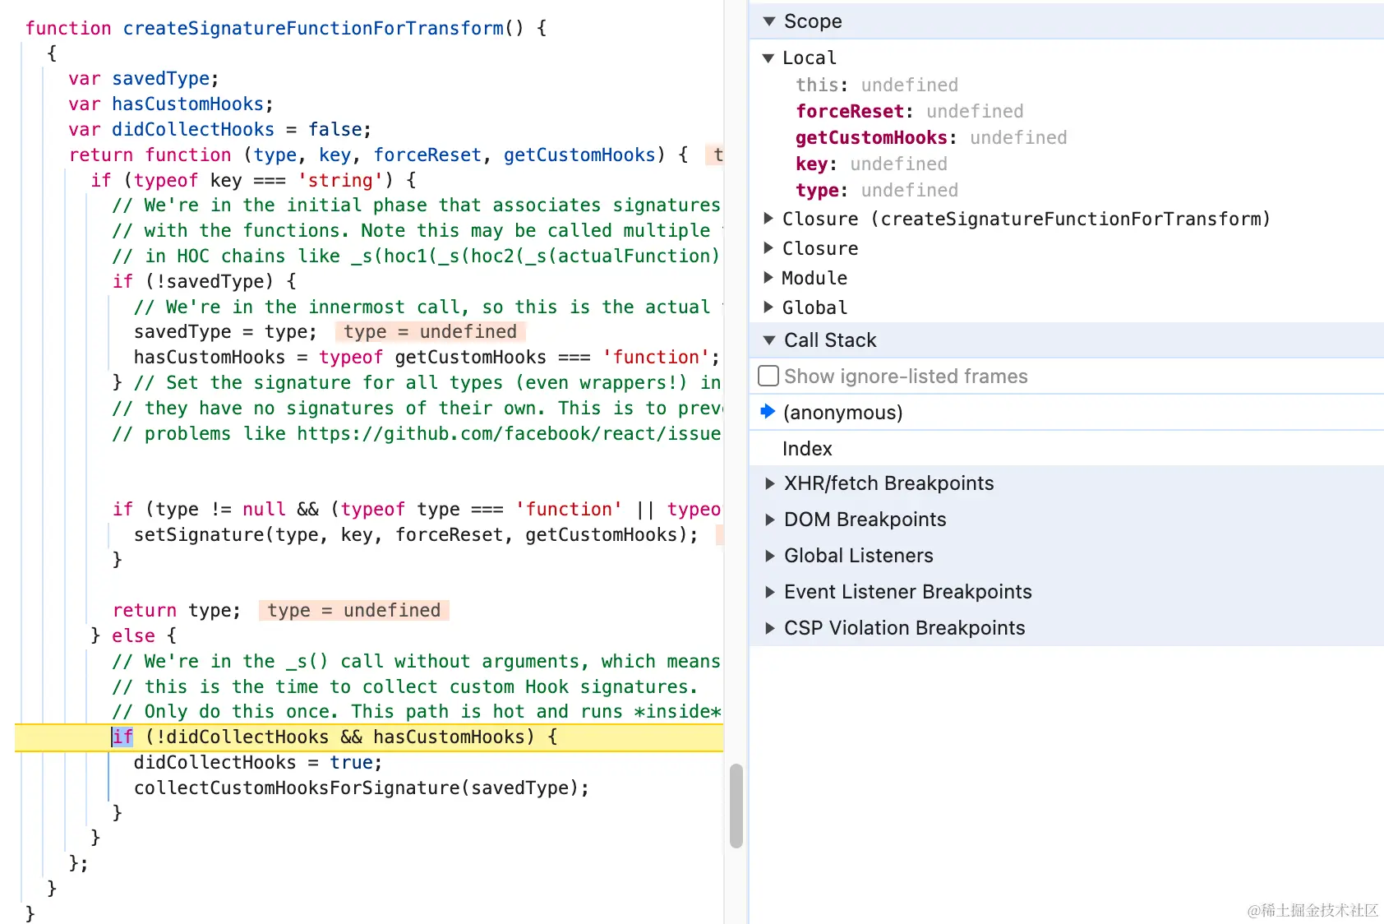Click the Call Stack header label
The image size is (1384, 924).
(x=830, y=340)
